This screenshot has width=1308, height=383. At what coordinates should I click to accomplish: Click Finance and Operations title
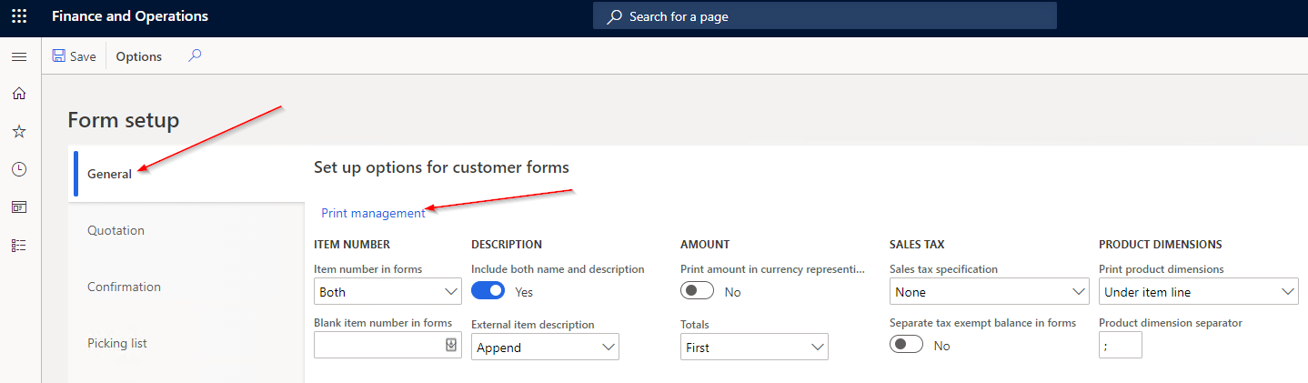pyautogui.click(x=130, y=16)
